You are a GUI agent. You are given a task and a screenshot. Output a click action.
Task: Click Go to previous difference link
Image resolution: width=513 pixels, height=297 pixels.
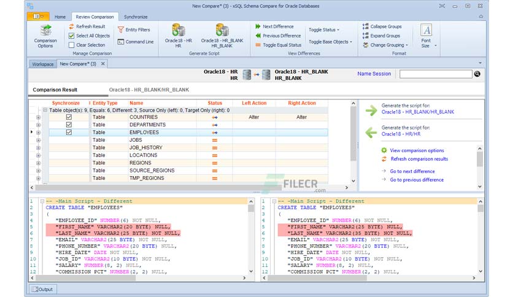tap(417, 180)
